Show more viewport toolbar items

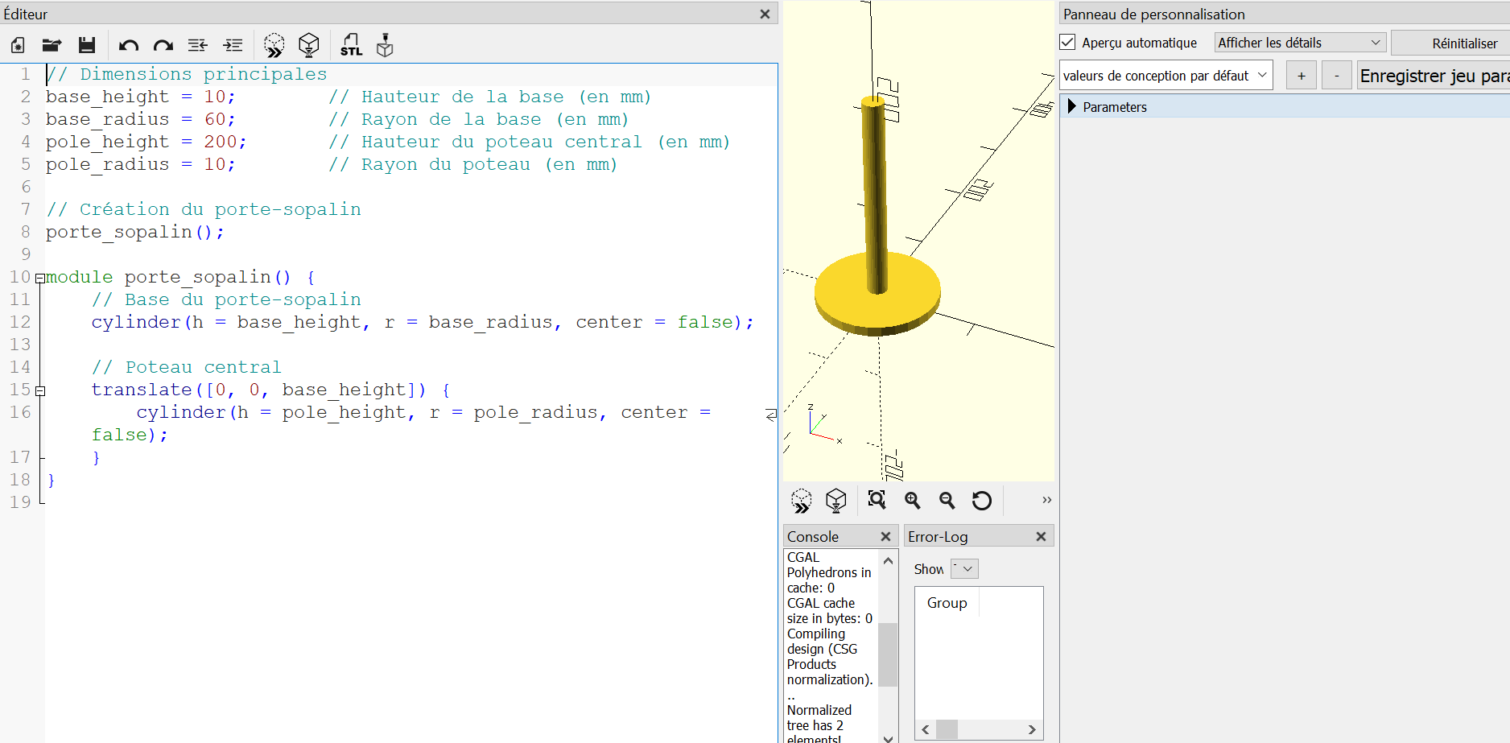(1046, 500)
